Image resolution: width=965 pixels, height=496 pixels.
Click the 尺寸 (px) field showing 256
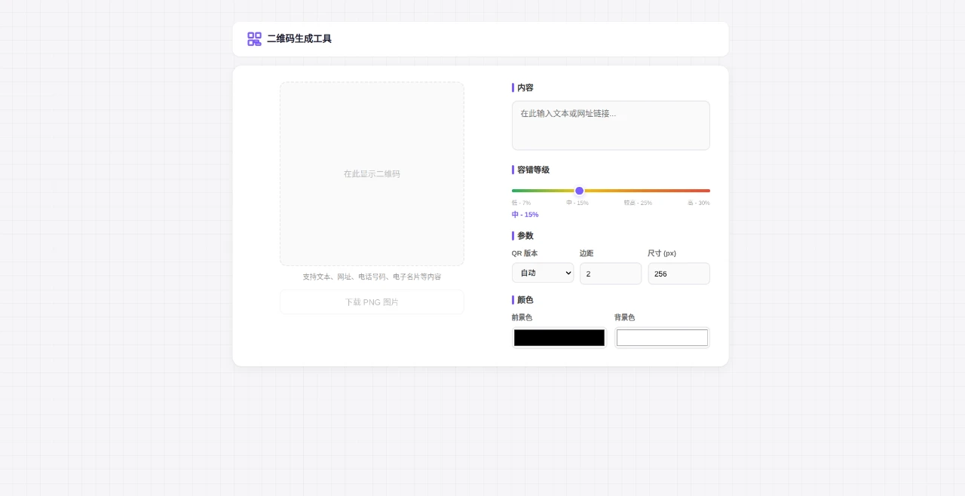(x=679, y=274)
